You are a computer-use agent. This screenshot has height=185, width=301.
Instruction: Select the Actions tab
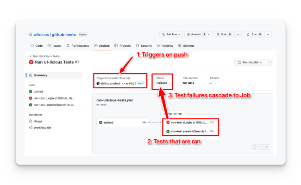[x=102, y=46]
